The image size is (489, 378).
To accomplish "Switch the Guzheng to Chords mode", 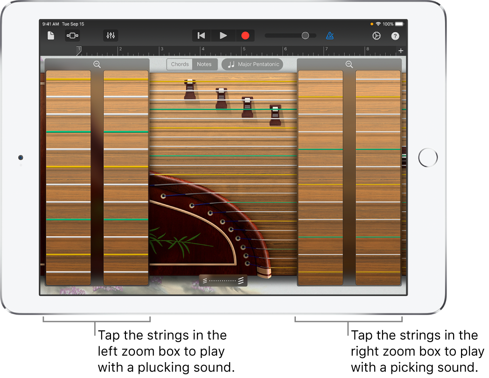I will pos(180,64).
